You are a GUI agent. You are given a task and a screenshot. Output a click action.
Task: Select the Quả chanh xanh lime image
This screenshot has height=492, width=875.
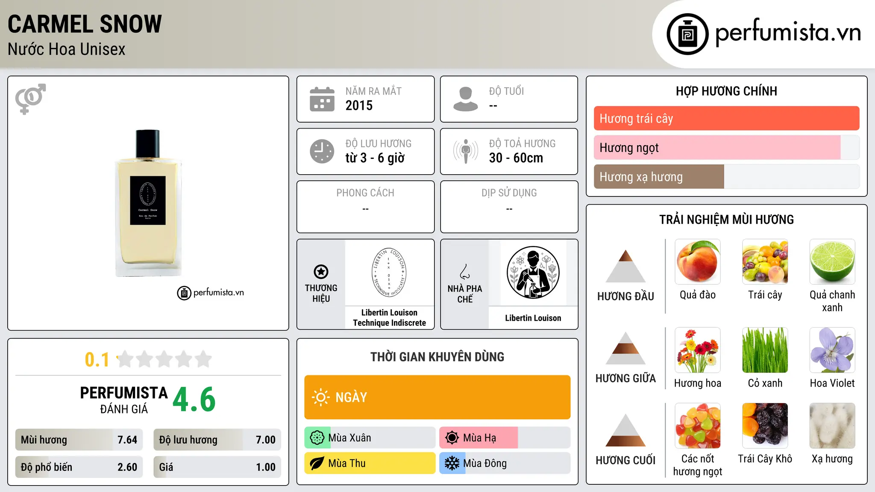pyautogui.click(x=832, y=262)
